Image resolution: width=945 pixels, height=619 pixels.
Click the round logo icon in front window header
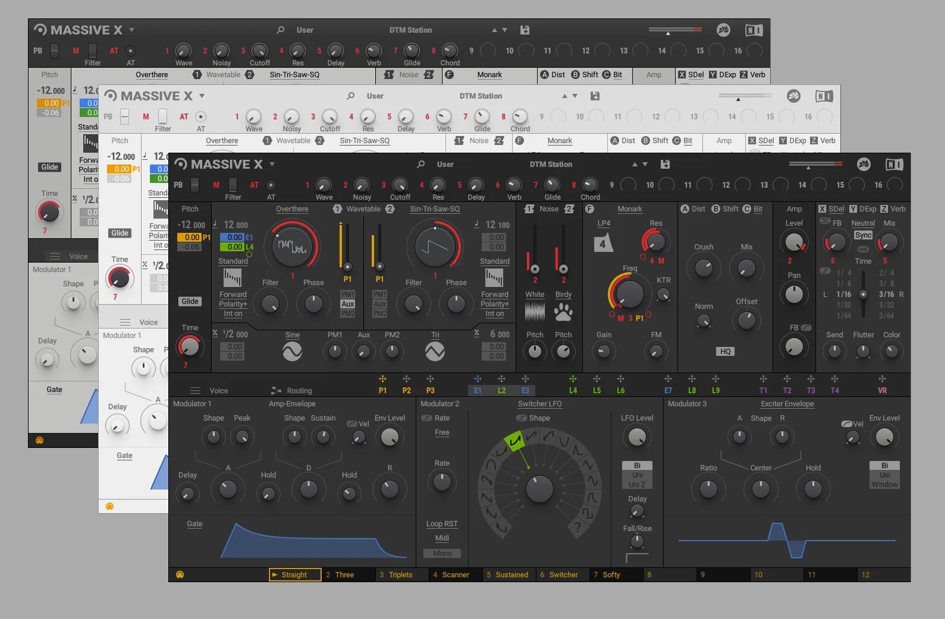coord(864,165)
